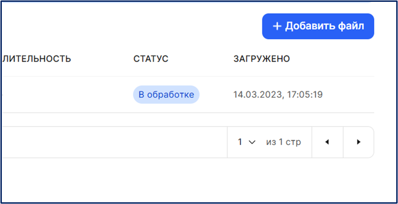Click empty pagination bar left of page selector
Viewport: 398px width, 204px height.
[x=115, y=142]
